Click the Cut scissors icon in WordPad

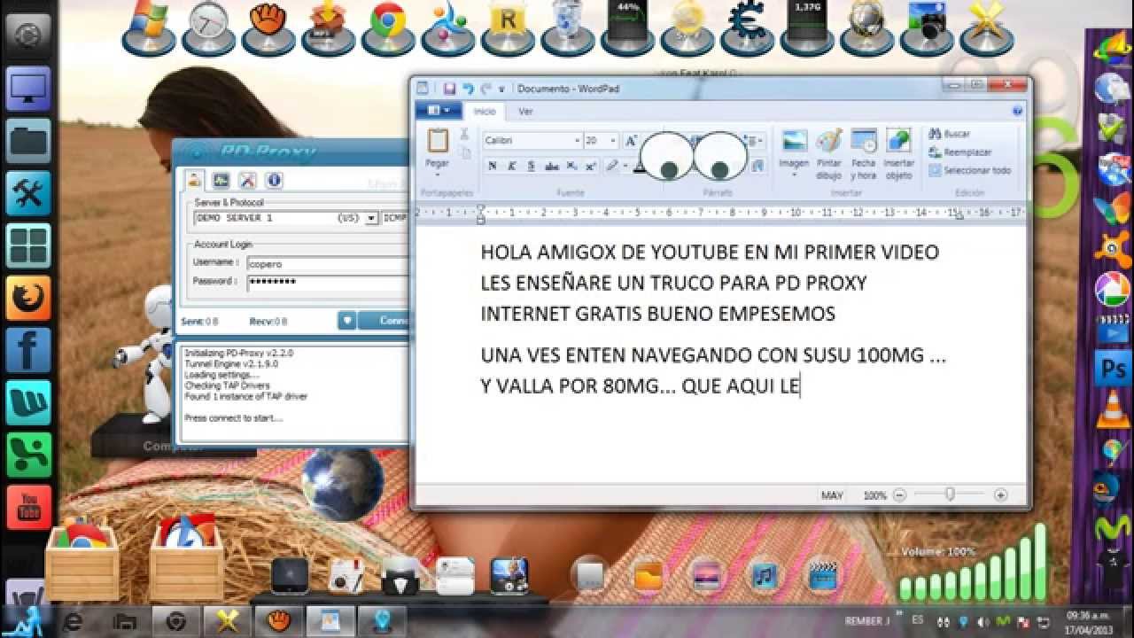coord(463,135)
